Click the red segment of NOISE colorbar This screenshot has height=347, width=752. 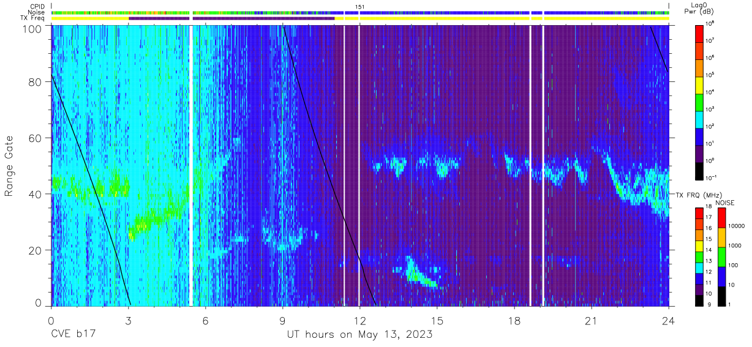point(722,217)
